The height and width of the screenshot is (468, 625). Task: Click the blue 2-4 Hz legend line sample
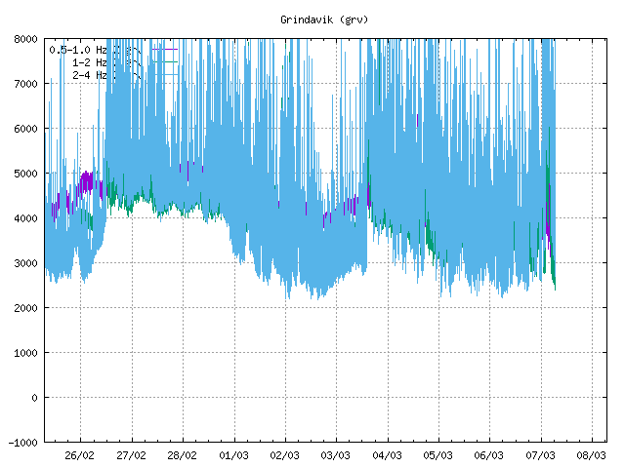(165, 73)
